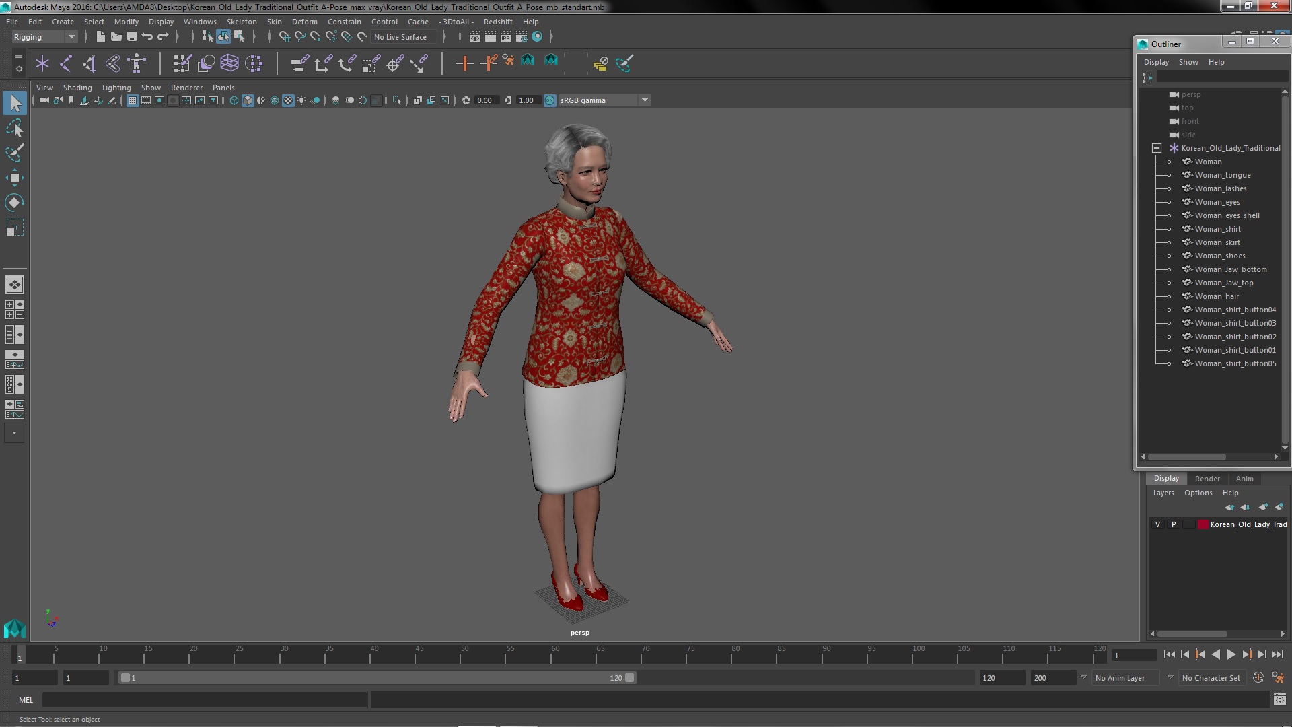
Task: Click the MEL command language label
Action: click(x=26, y=700)
